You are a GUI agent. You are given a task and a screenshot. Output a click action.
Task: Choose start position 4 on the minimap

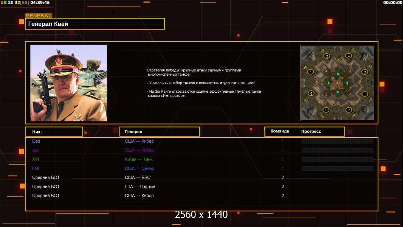pos(349,56)
